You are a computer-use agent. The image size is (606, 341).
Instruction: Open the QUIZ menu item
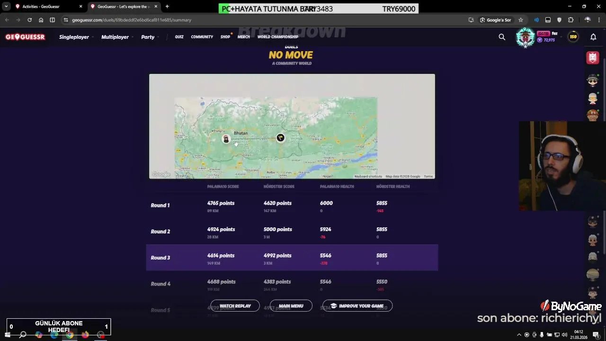[179, 37]
